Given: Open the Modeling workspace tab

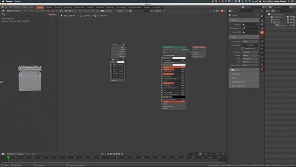Looking at the screenshot, I should coord(49,7).
